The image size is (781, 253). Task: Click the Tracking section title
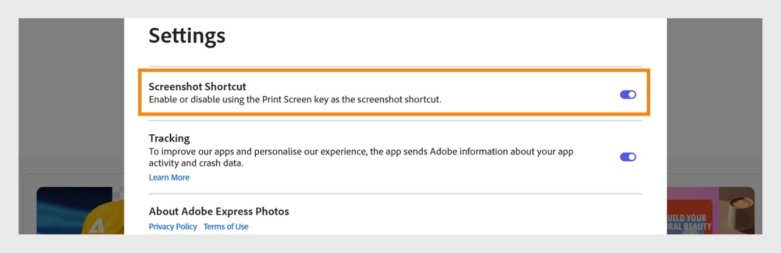coord(169,138)
